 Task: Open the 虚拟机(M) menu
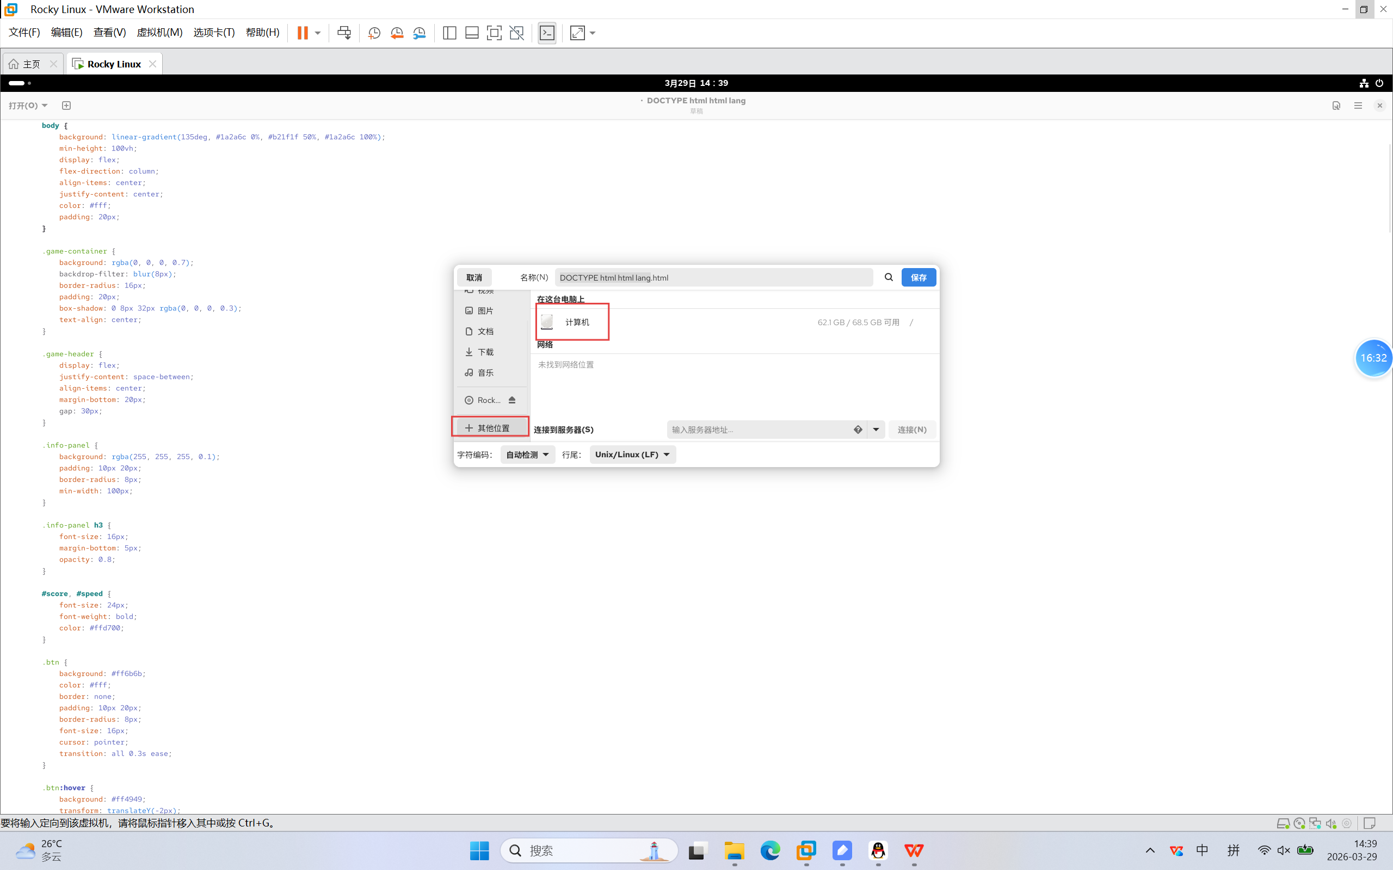159,32
